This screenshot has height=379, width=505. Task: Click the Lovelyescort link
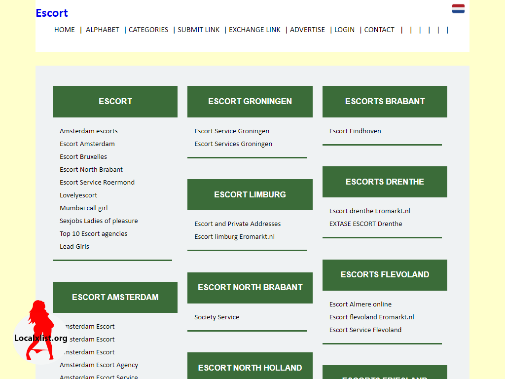[x=78, y=195]
